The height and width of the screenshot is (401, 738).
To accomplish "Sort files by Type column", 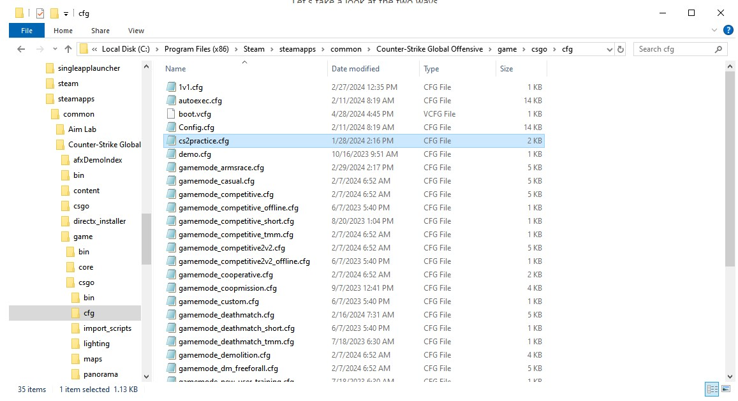I will point(431,69).
